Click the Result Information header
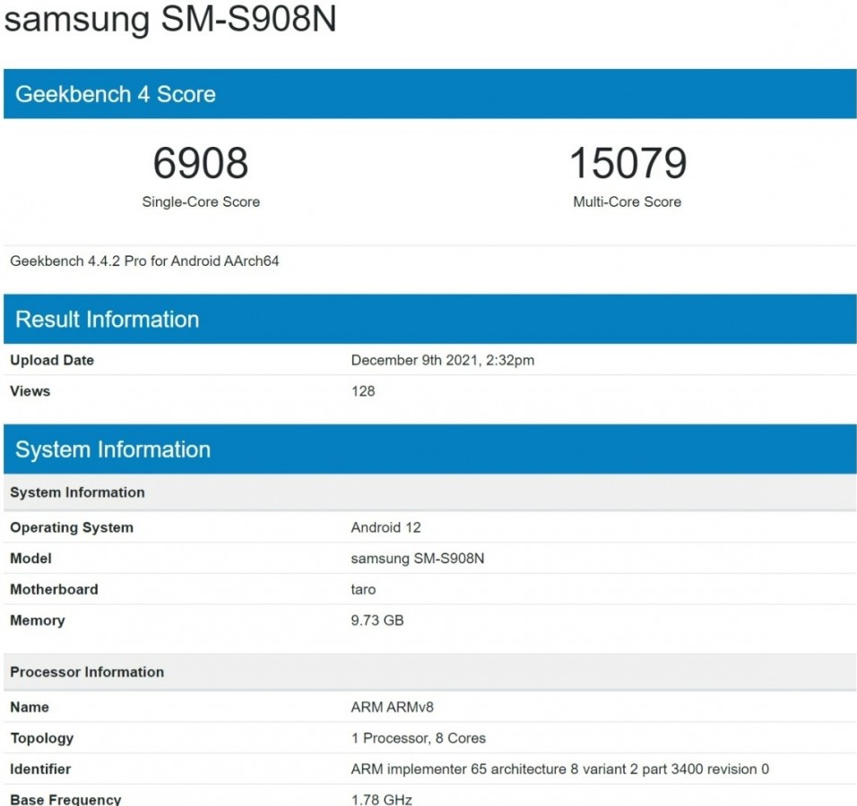 click(x=429, y=319)
